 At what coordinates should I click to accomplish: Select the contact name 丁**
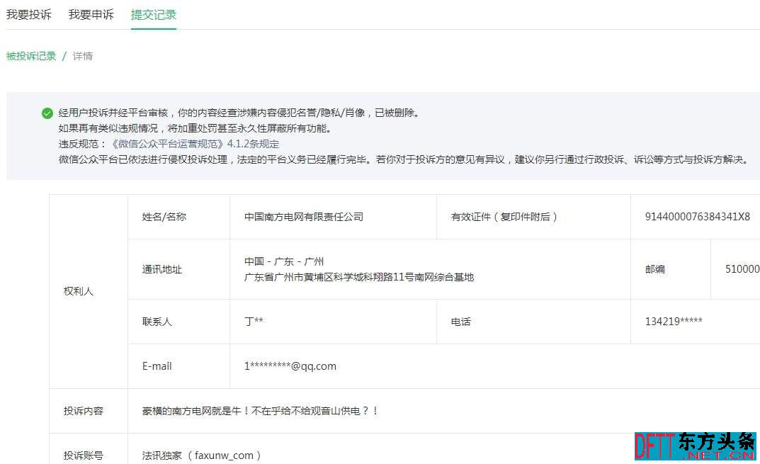254,322
